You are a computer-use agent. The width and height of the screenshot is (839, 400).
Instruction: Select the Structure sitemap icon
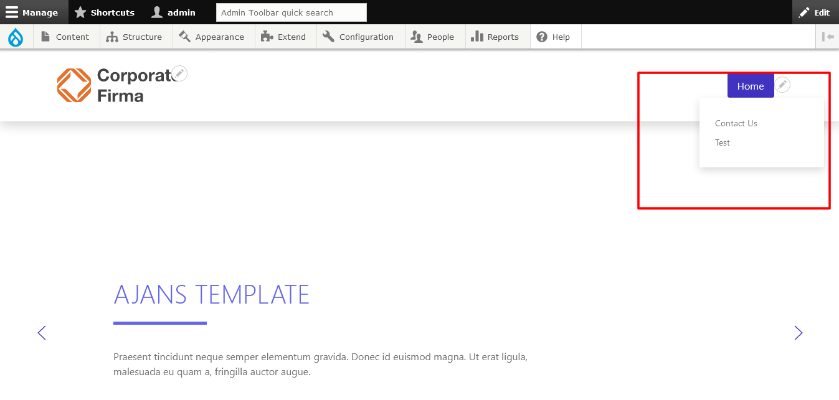click(111, 37)
